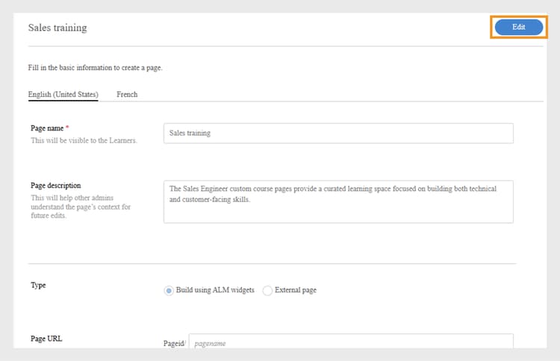This screenshot has width=560, height=361.
Task: Click inside the Page description text area
Action: (x=338, y=201)
